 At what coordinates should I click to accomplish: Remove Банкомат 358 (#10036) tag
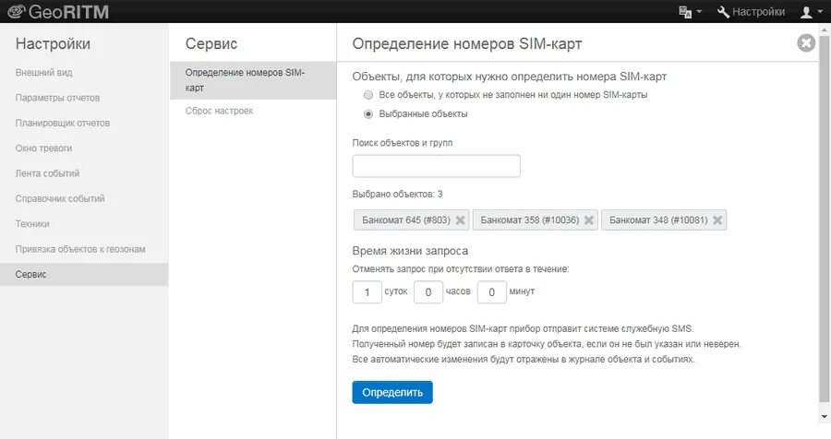[x=589, y=219]
